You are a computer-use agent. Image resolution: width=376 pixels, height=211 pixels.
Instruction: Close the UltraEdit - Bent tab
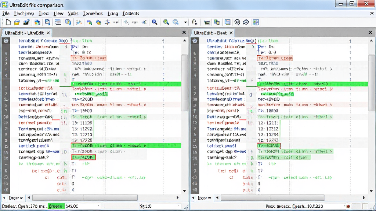point(231,33)
